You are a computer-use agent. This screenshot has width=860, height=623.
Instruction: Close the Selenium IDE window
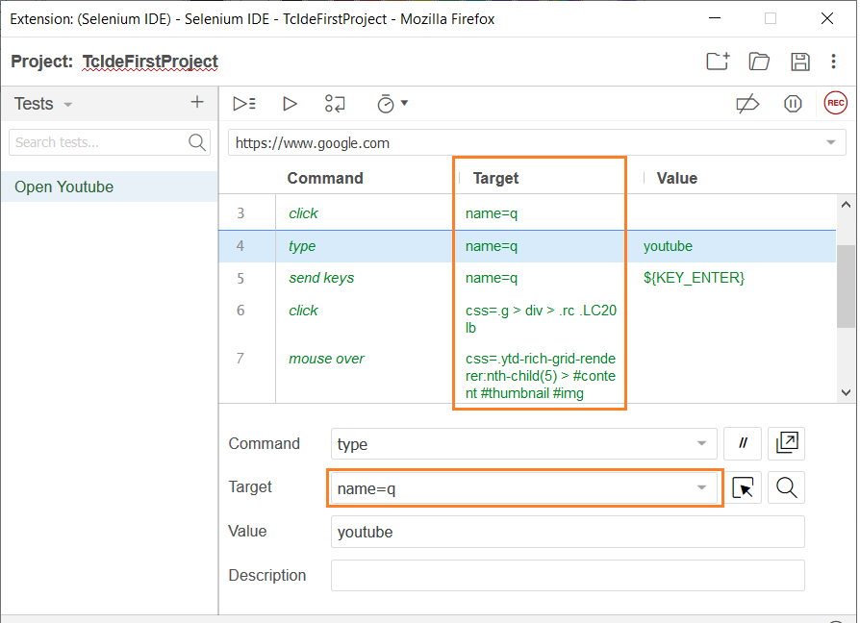[x=827, y=18]
